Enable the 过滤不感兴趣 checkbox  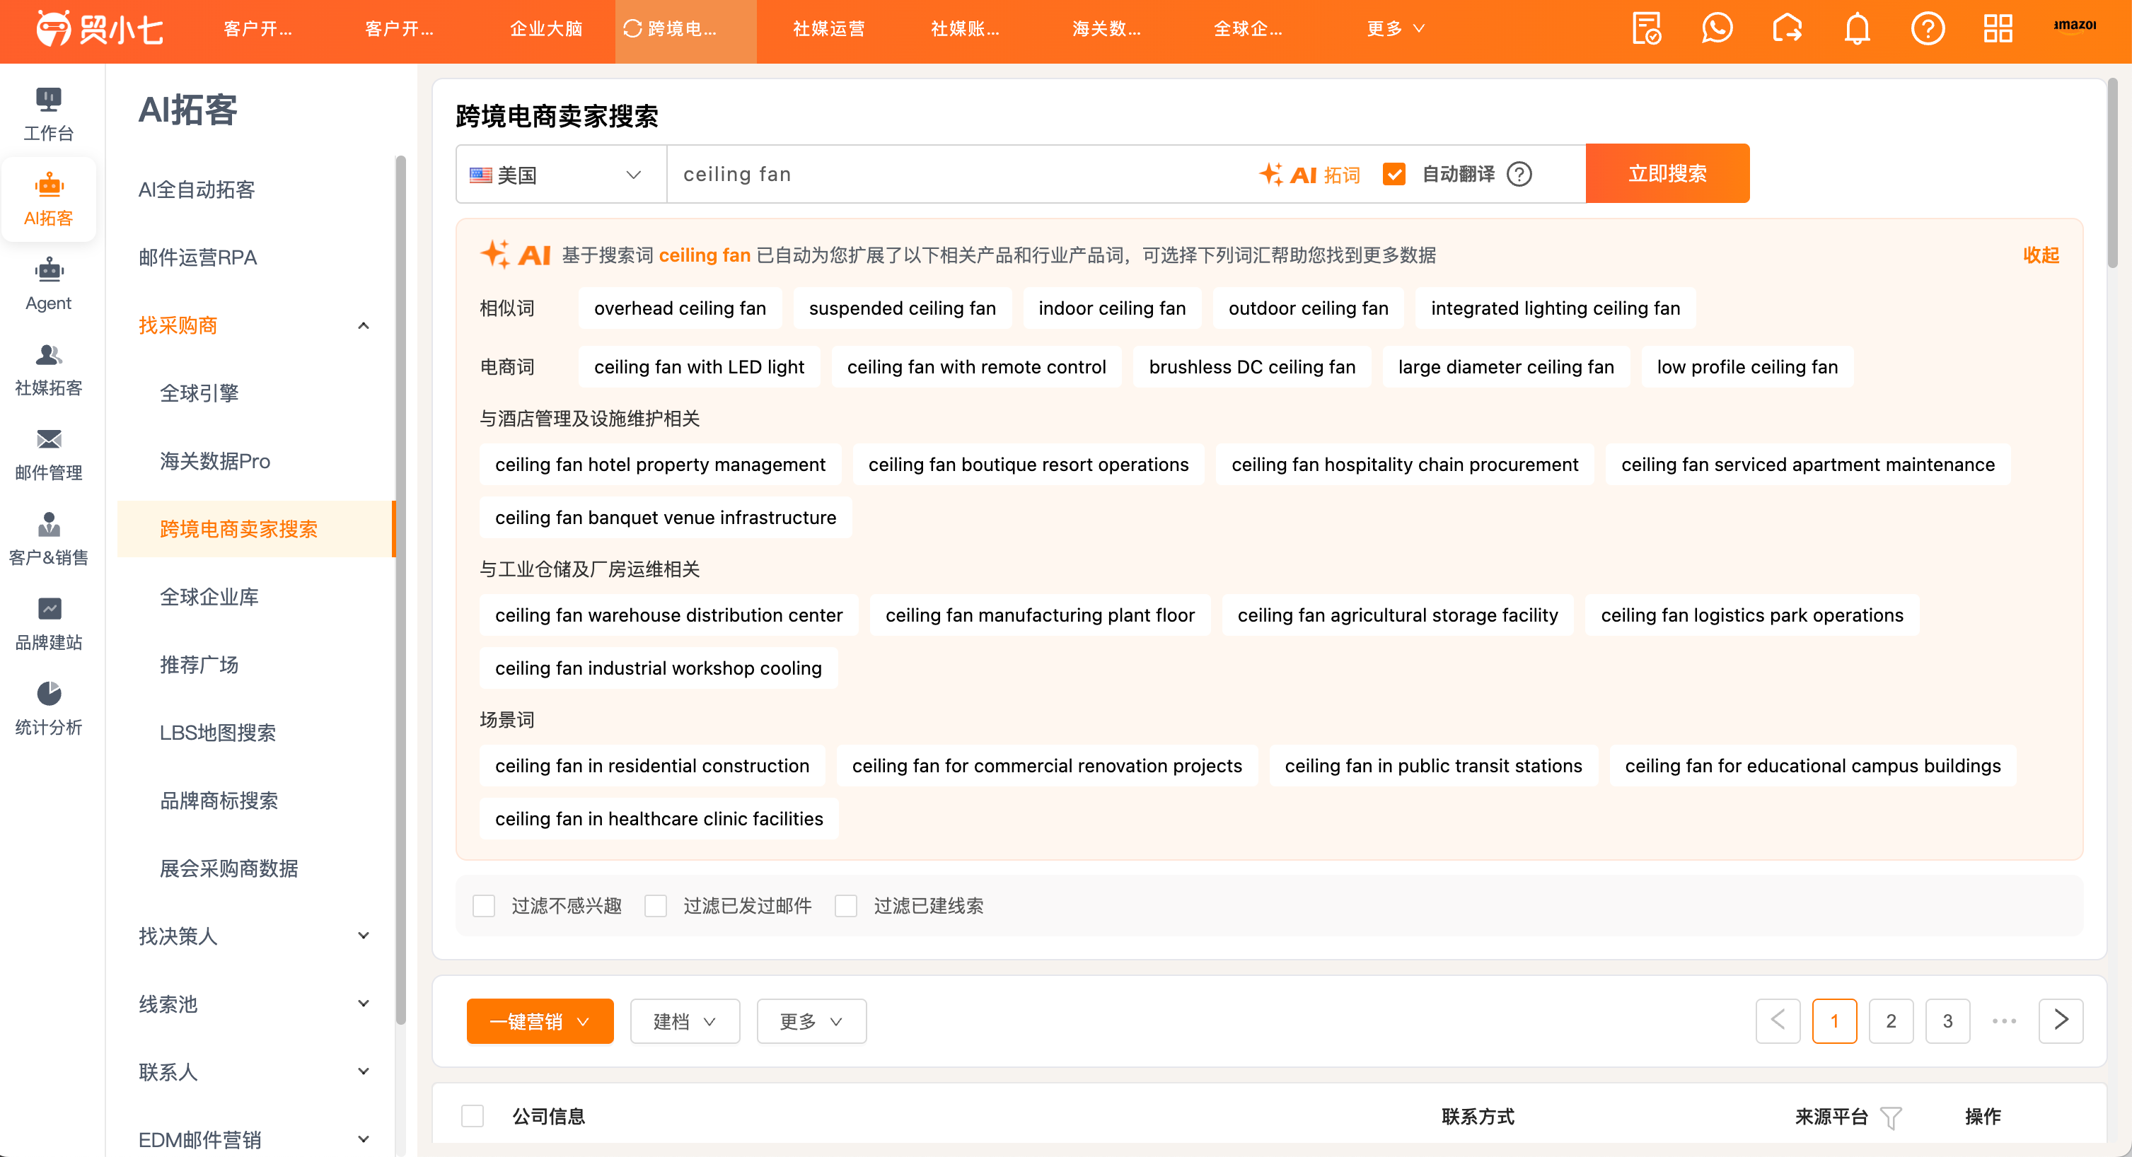coord(484,906)
